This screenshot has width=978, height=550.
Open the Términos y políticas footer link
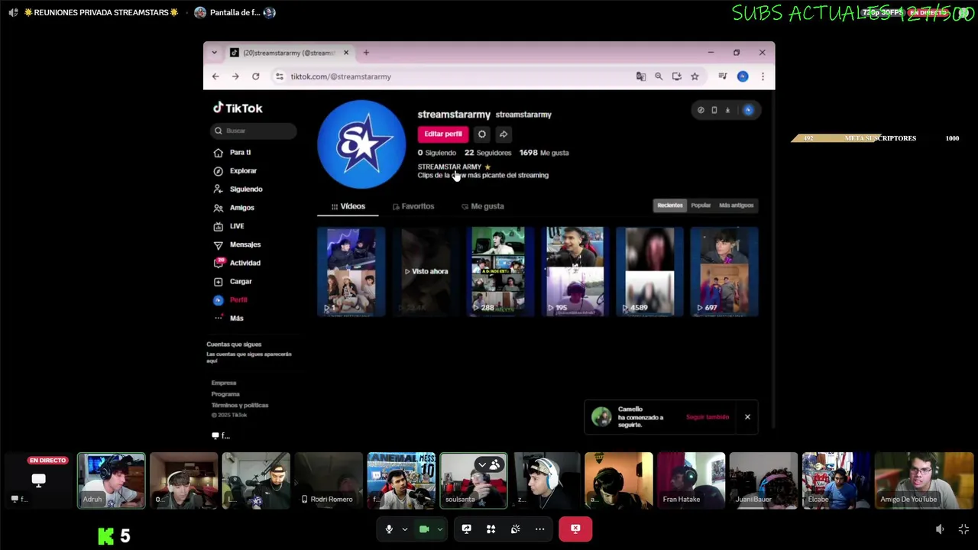coord(240,405)
